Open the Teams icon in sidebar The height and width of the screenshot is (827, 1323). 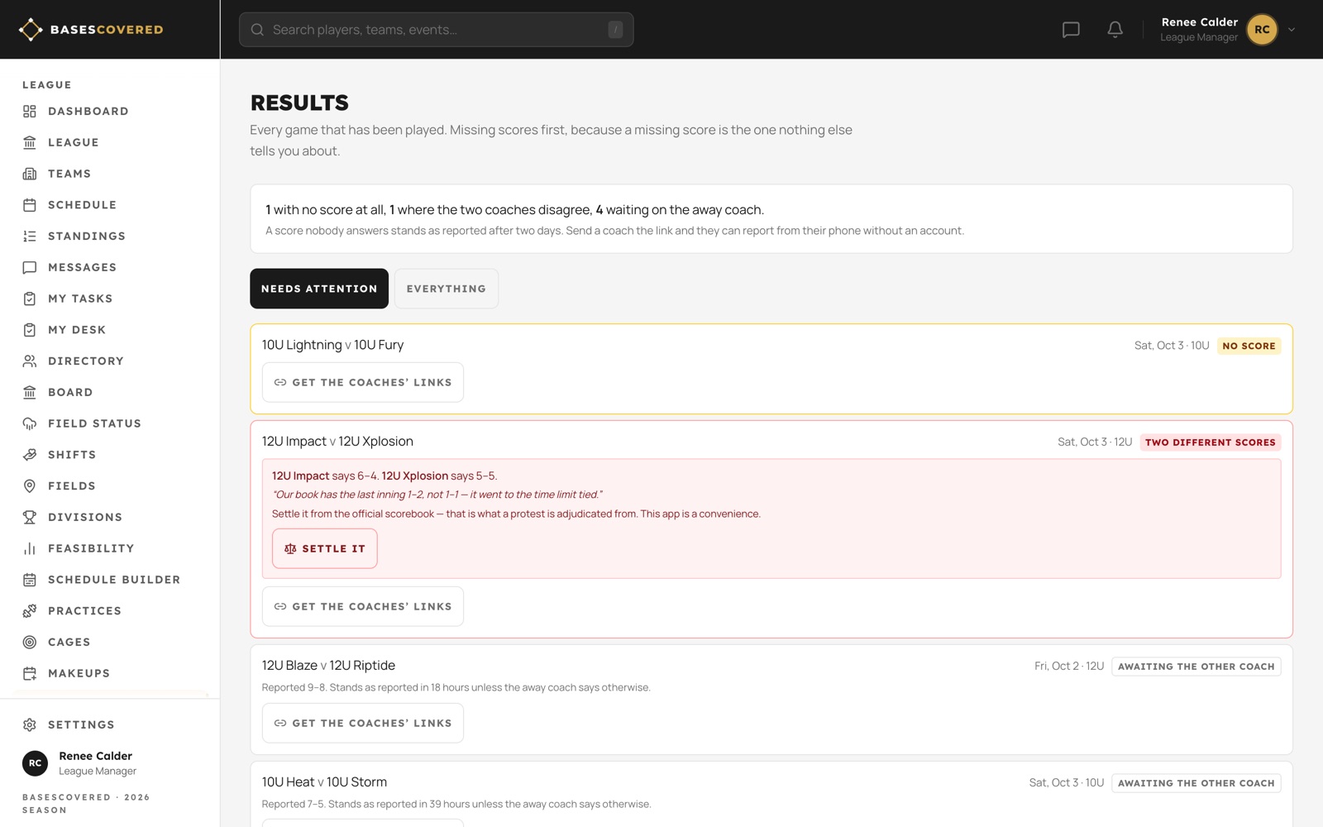click(x=30, y=174)
